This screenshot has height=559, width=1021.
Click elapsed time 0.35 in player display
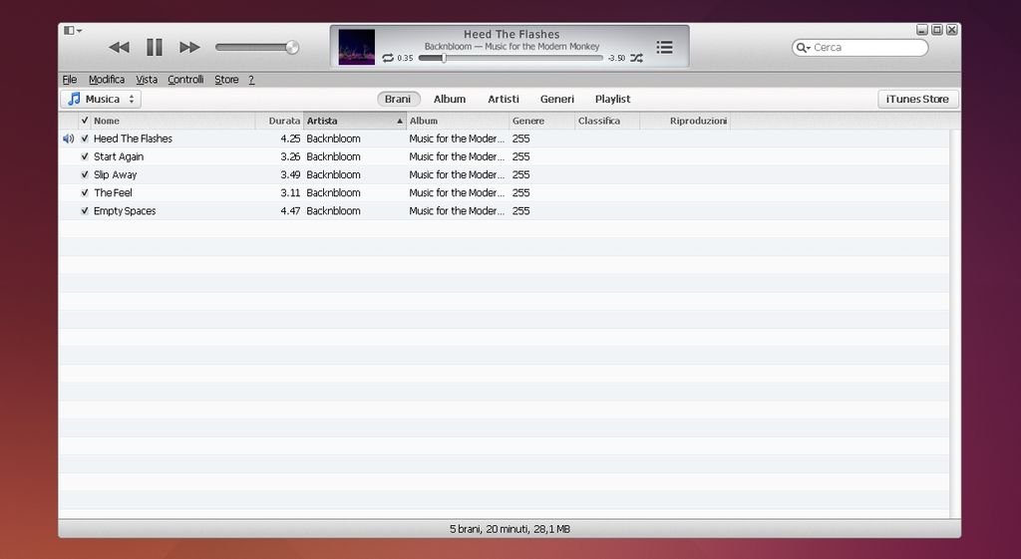[405, 58]
